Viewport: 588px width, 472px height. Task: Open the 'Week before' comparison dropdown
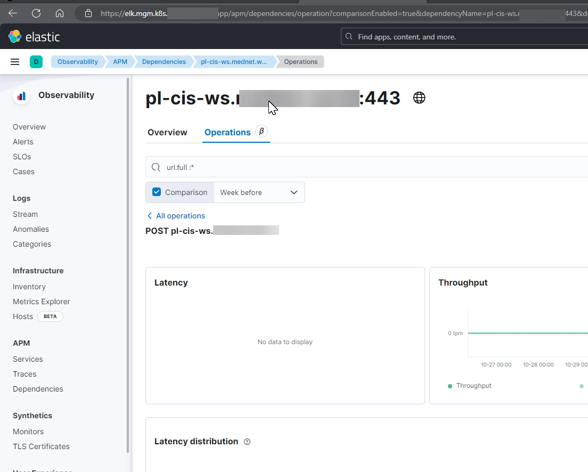[259, 192]
